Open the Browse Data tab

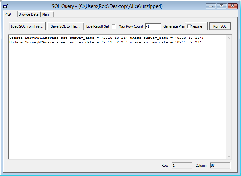[28, 14]
